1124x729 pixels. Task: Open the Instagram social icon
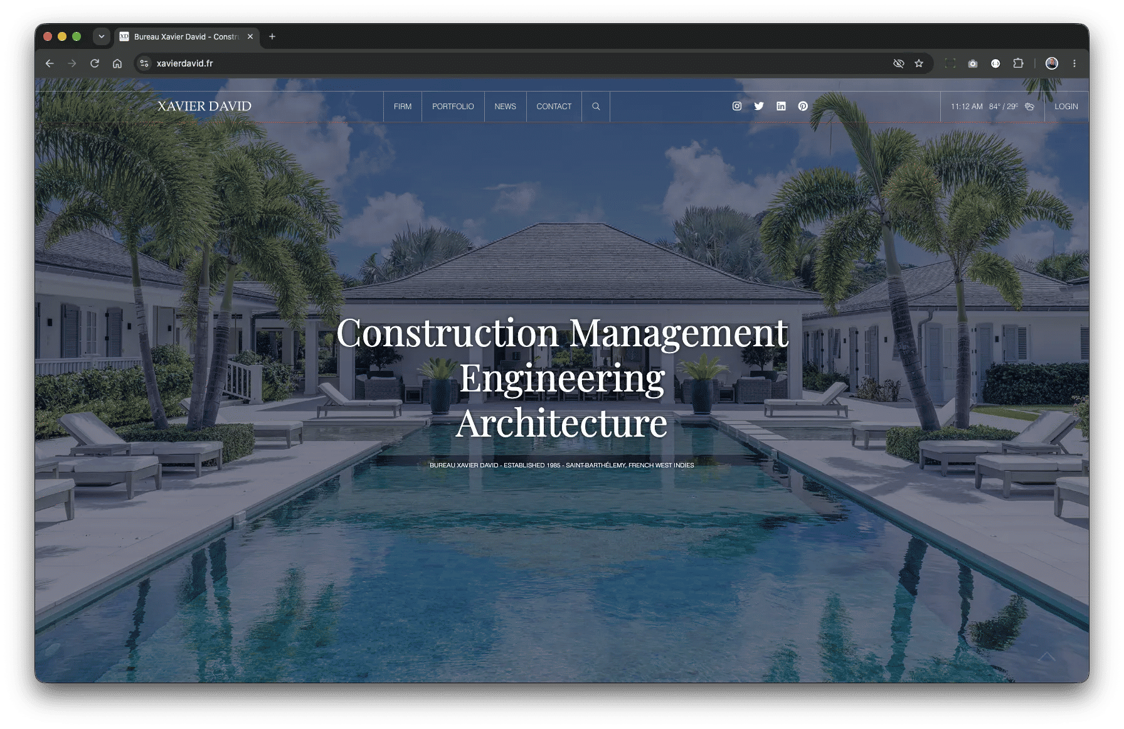tap(737, 106)
